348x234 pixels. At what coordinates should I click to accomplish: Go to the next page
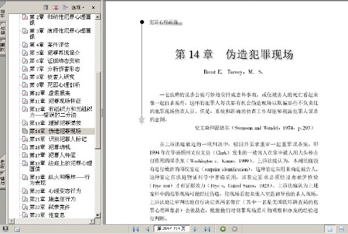[195, 229]
